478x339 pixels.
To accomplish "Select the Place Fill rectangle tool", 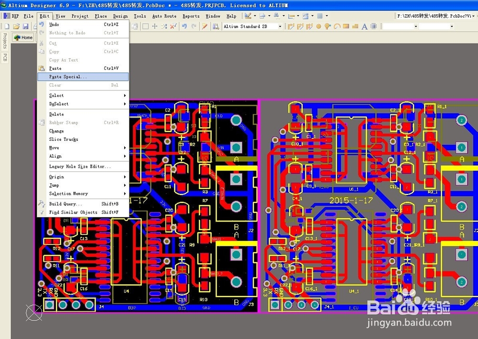I will pyautogui.click(x=346, y=26).
